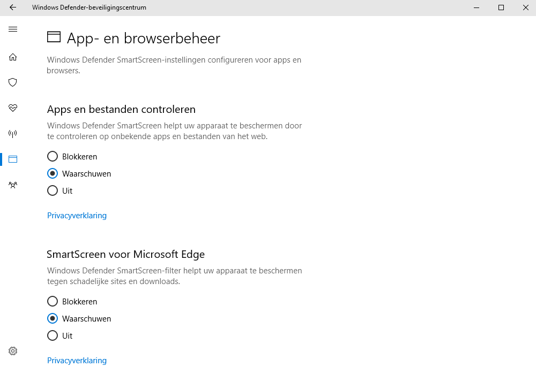Maximize the Windows Defender window
Image resolution: width=536 pixels, height=367 pixels.
(501, 7)
